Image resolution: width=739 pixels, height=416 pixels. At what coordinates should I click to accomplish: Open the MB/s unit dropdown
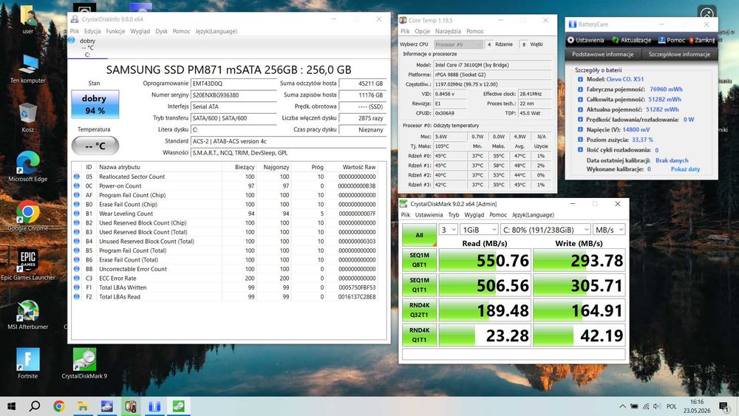click(609, 230)
